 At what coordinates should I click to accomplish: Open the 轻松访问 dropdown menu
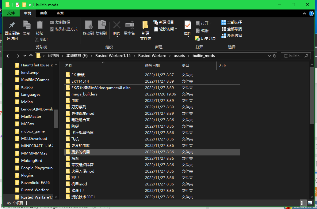pos(176,29)
